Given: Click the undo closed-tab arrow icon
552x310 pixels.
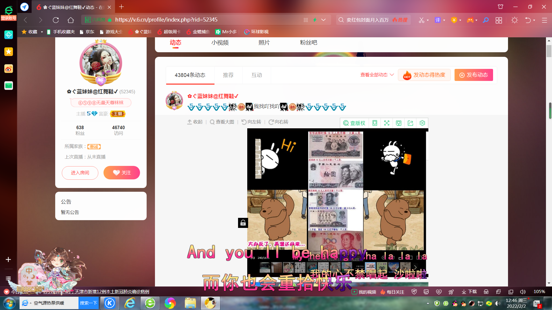Looking at the screenshot, I should click(x=528, y=20).
